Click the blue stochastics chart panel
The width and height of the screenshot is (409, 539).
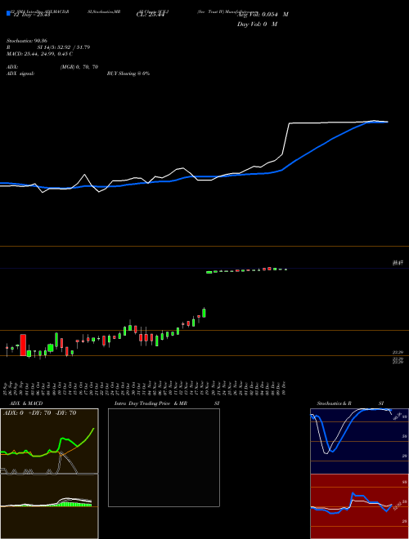(359, 441)
